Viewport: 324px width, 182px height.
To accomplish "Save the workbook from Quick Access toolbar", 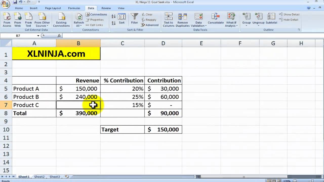I will (15, 2).
